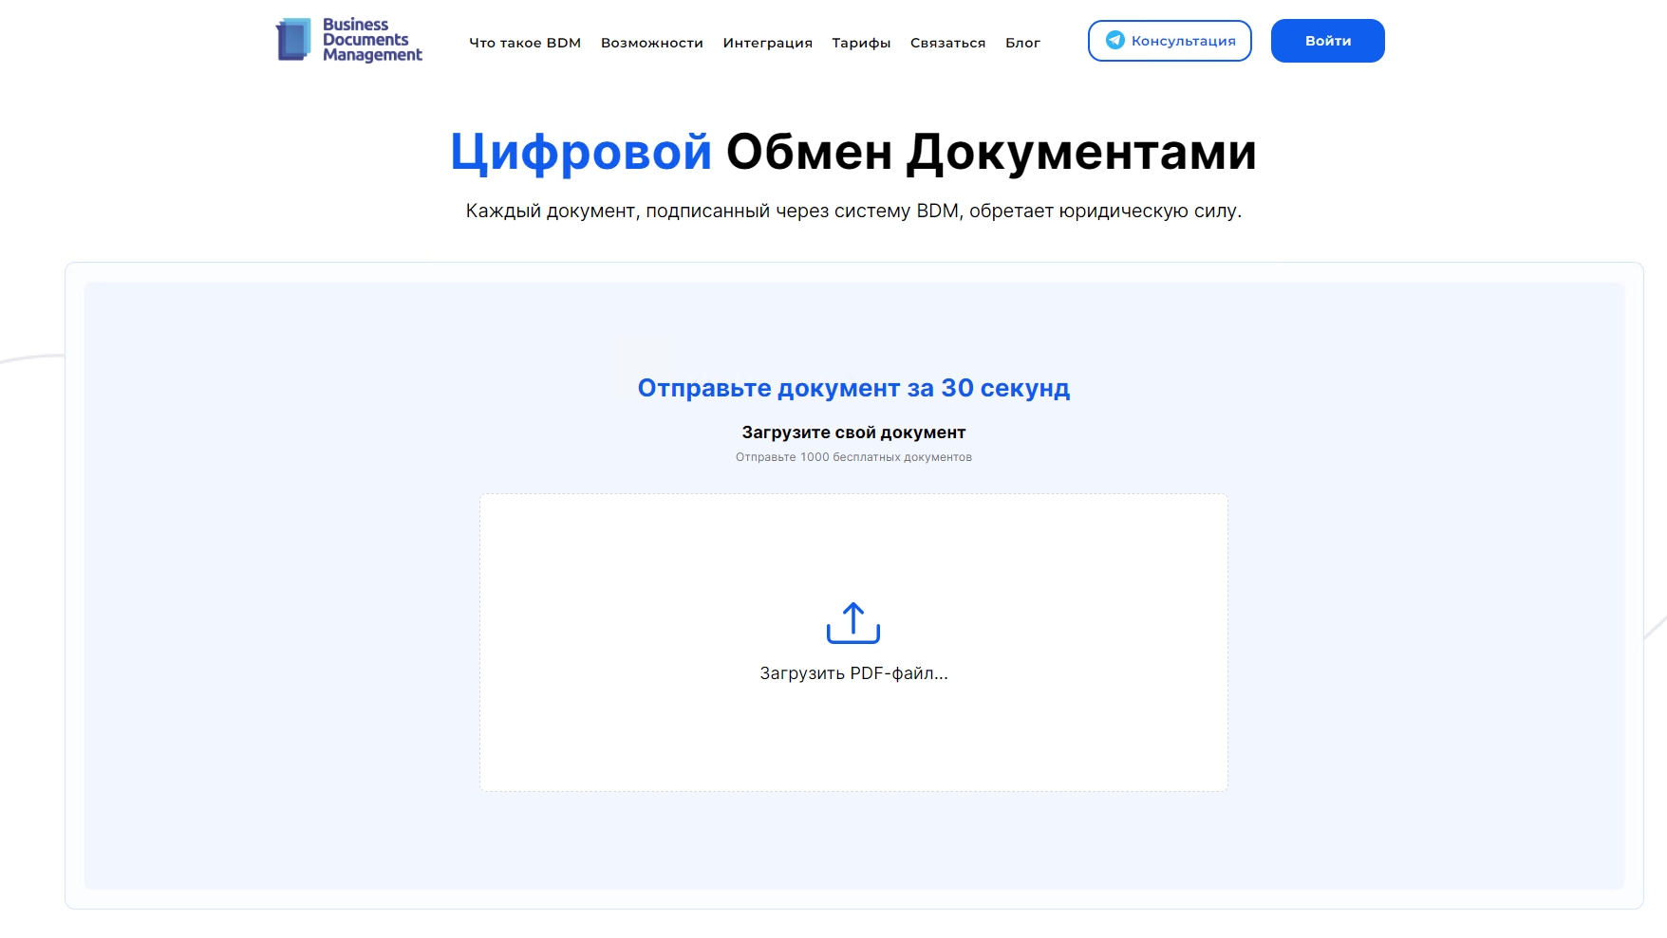Click the Загрузите свой документ text

(x=853, y=432)
